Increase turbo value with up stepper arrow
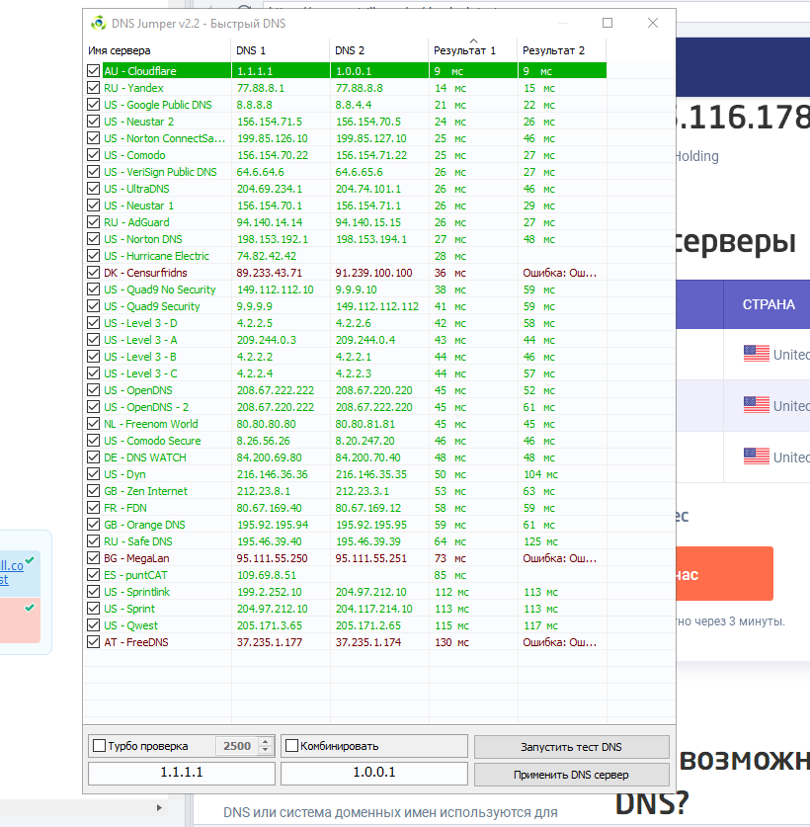Image resolution: width=810 pixels, height=827 pixels. coord(266,742)
